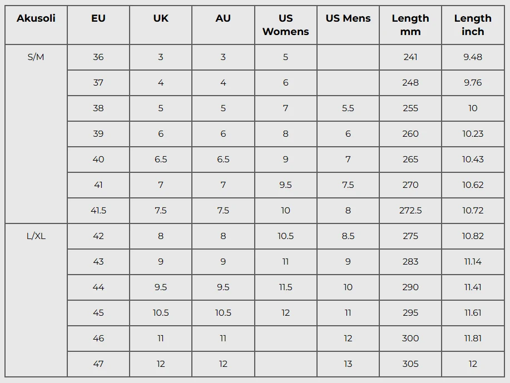Click EU size 41.5 cell
This screenshot has height=383, width=510.
[98, 211]
